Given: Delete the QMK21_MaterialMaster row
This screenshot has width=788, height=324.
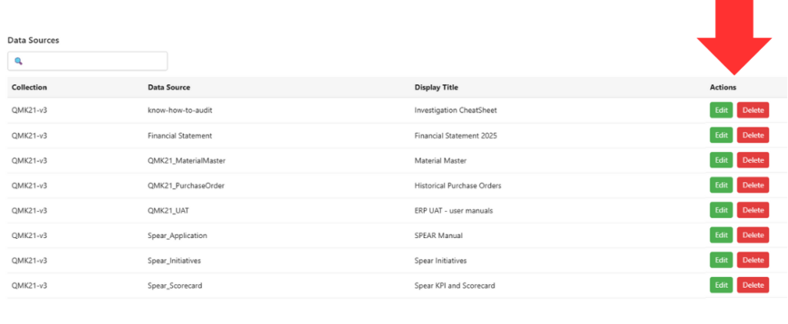Looking at the screenshot, I should (x=753, y=160).
